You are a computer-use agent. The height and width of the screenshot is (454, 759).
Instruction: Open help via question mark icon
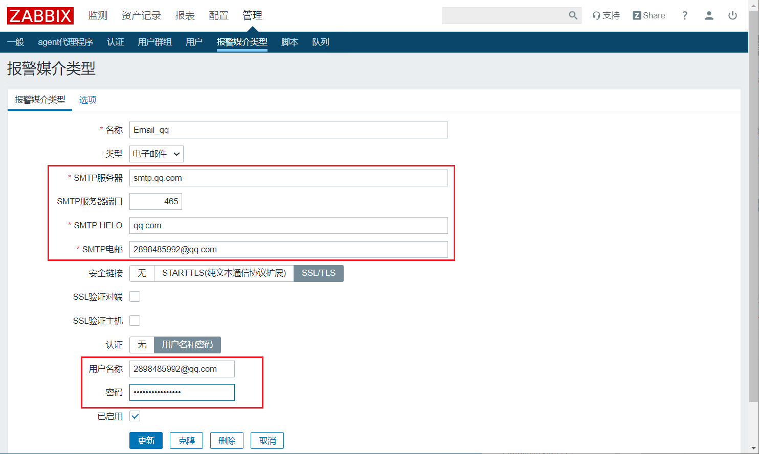point(685,16)
